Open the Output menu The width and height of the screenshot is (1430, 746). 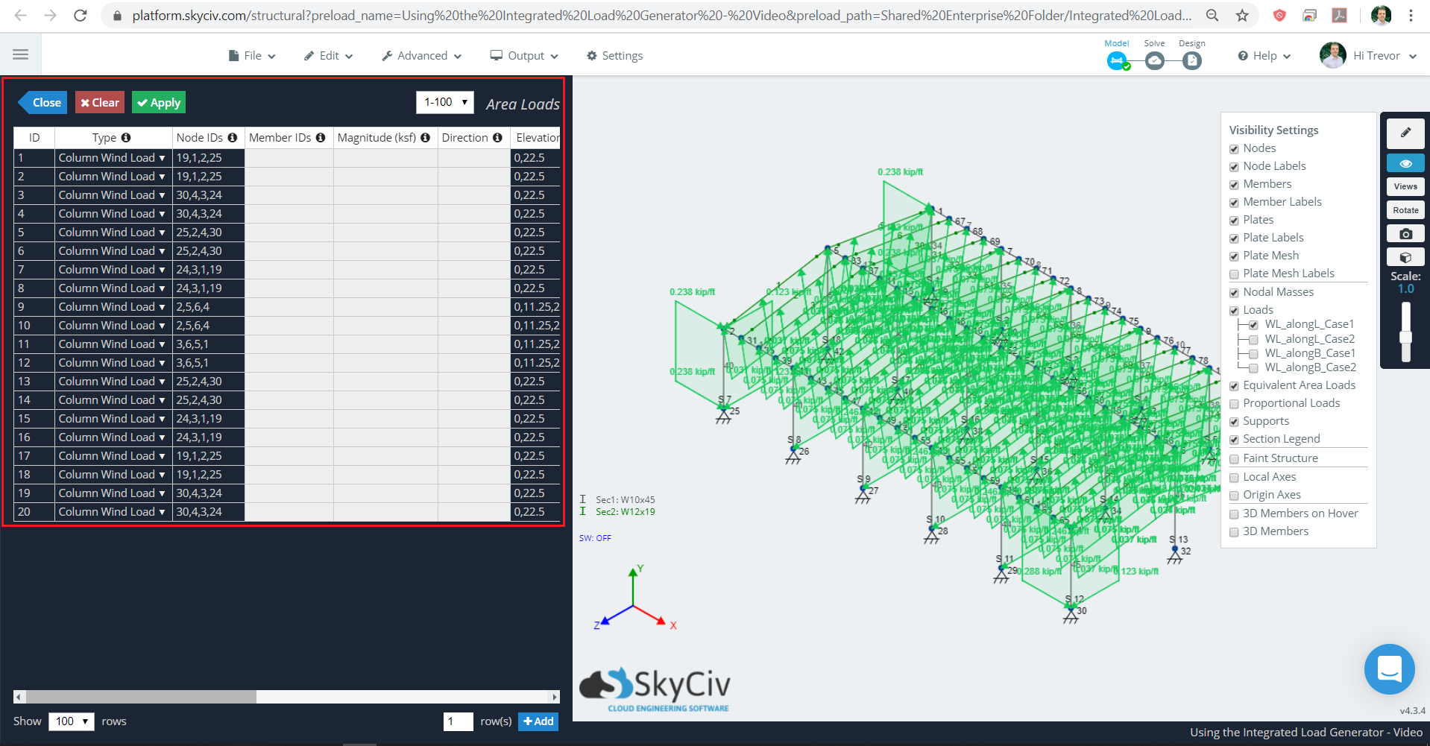click(523, 55)
